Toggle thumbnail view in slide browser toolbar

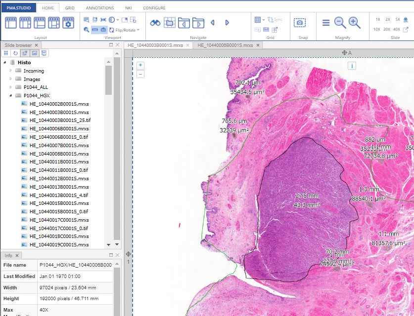[x=34, y=53]
